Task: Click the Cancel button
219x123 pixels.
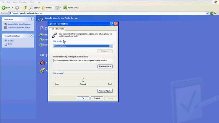Action: tap(97, 98)
